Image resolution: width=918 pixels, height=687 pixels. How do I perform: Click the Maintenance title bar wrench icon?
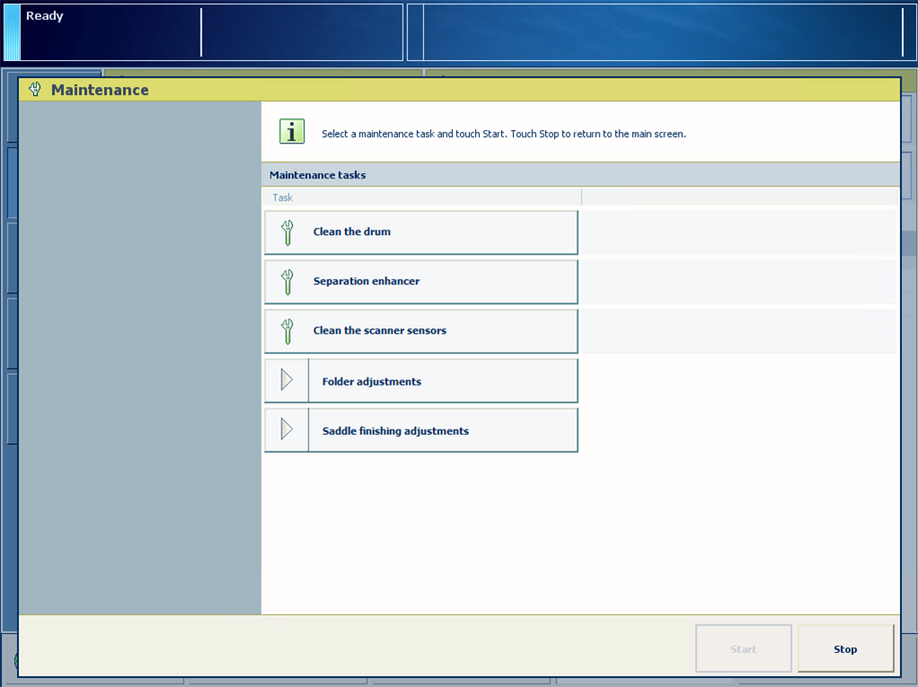(35, 90)
